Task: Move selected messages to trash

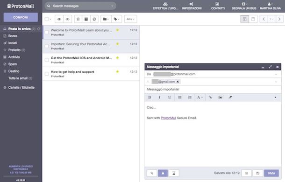Action: pyautogui.click(x=78, y=19)
